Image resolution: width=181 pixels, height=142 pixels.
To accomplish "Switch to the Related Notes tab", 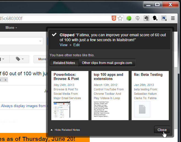I will pos(64,63).
